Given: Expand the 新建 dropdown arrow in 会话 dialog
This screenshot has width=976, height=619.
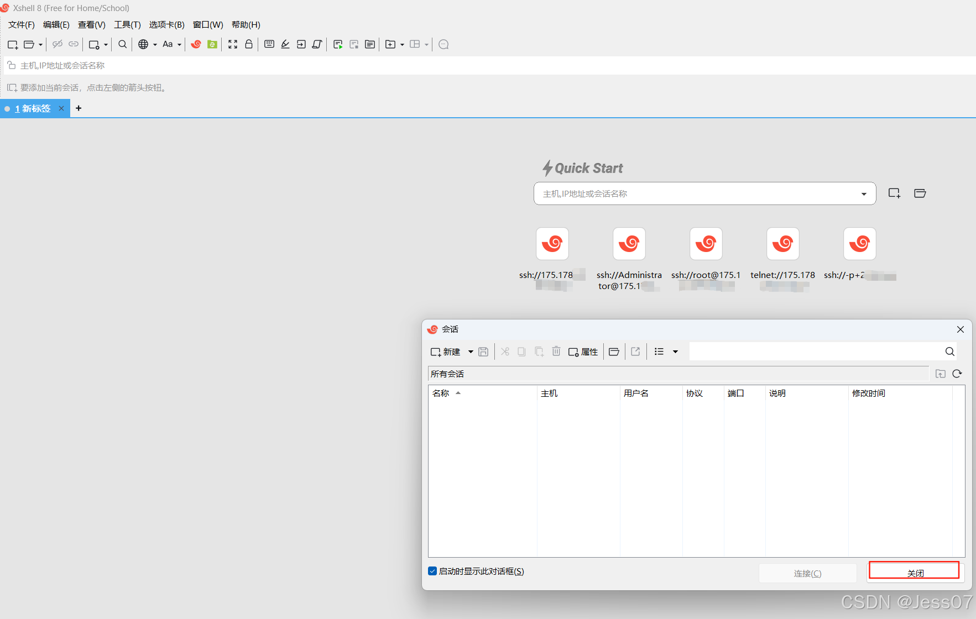Looking at the screenshot, I should pos(471,352).
